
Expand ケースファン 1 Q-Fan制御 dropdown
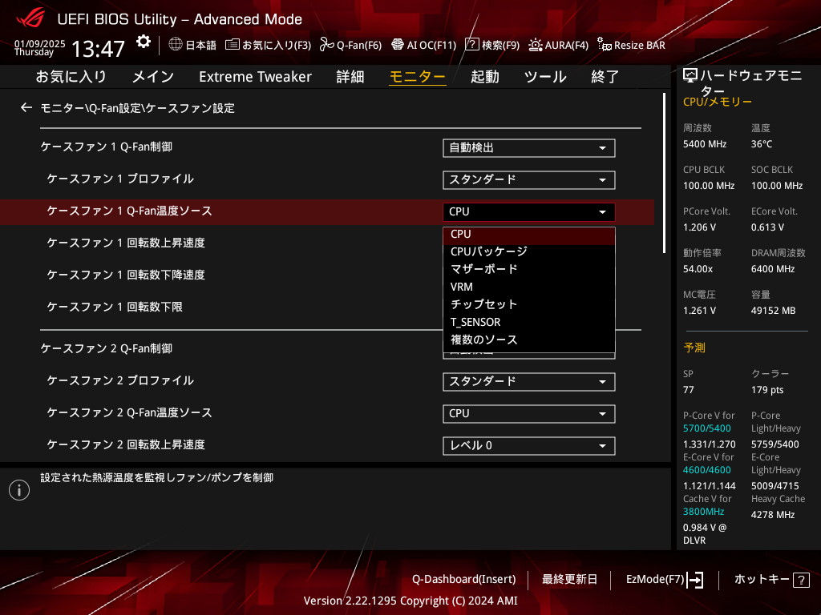click(528, 148)
